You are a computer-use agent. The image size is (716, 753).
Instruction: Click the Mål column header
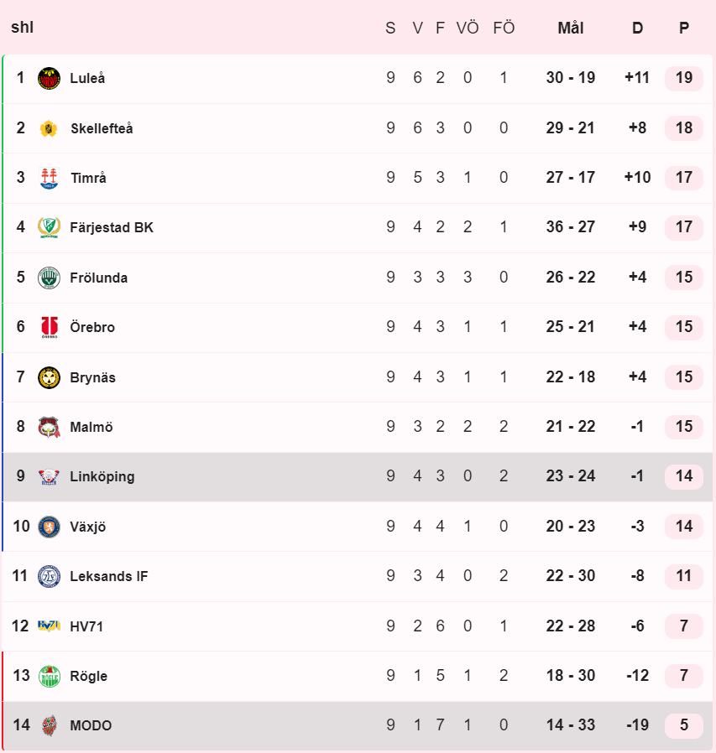[571, 28]
